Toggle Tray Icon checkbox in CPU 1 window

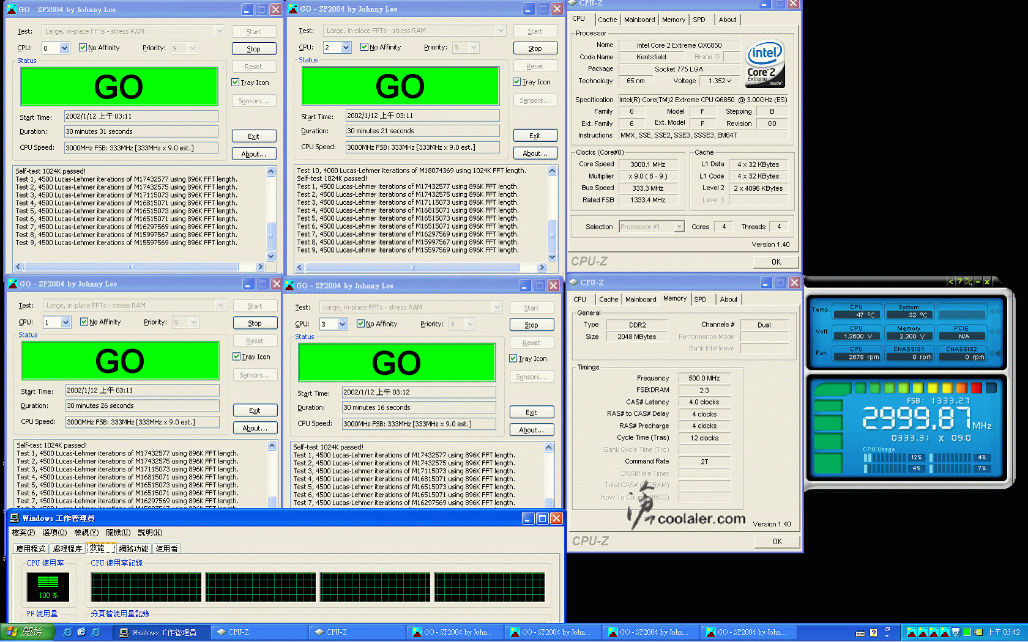pos(237,356)
